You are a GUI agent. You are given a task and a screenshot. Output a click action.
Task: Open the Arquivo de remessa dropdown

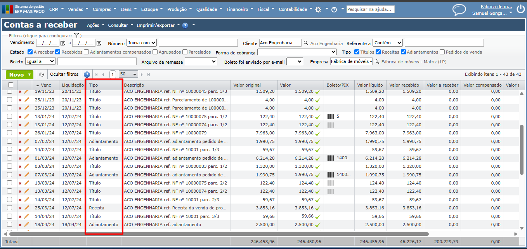[x=201, y=62]
